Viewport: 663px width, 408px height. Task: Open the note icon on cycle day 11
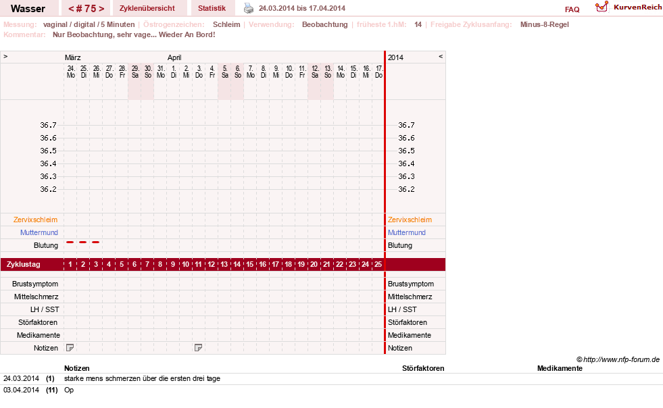pyautogui.click(x=198, y=347)
